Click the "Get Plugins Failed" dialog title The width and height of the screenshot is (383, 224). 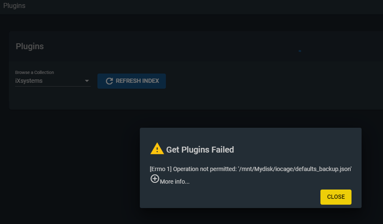(200, 150)
